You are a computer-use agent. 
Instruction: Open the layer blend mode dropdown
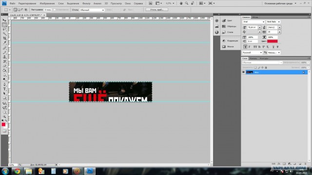point(262,63)
